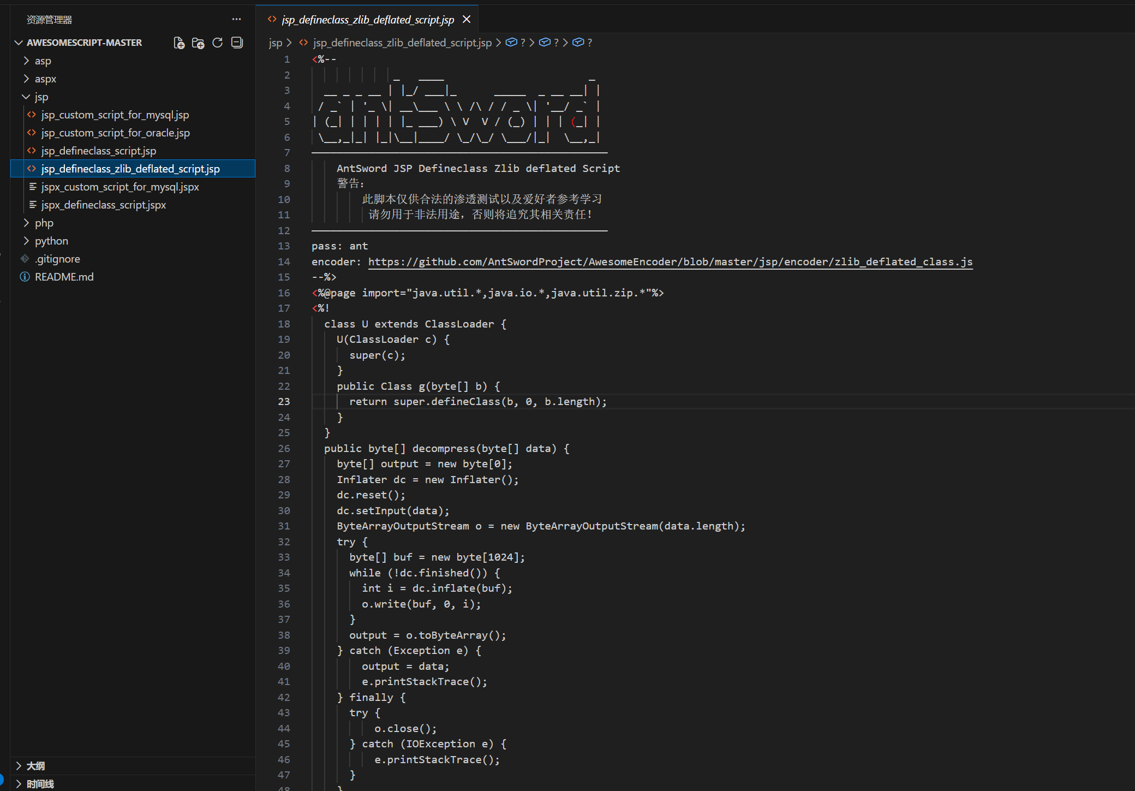Image resolution: width=1135 pixels, height=791 pixels.
Task: Open jsp_custom_script_for_oracle.jsp file
Action: pyautogui.click(x=115, y=133)
